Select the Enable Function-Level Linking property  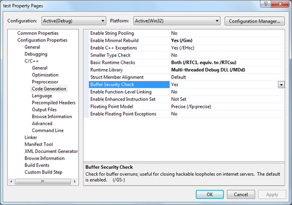129,92
